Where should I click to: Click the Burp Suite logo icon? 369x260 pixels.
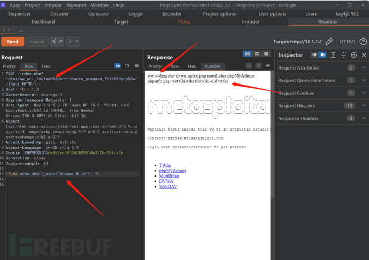click(3, 5)
